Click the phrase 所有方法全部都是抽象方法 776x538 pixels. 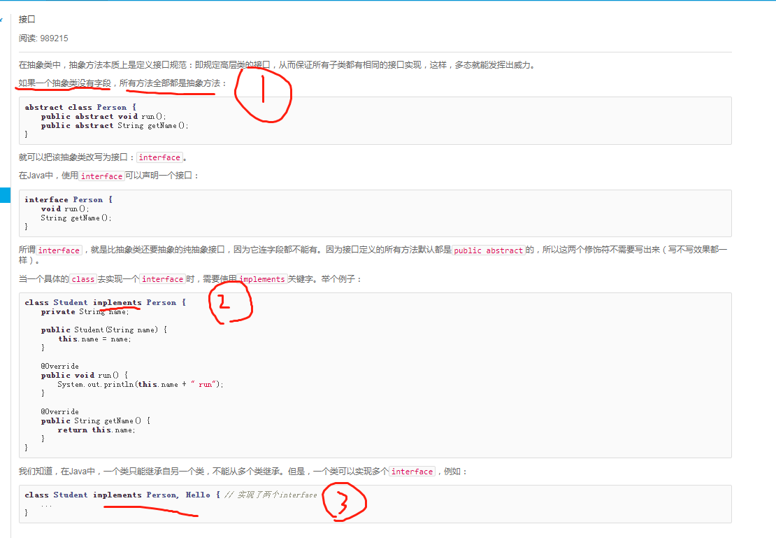coord(170,83)
